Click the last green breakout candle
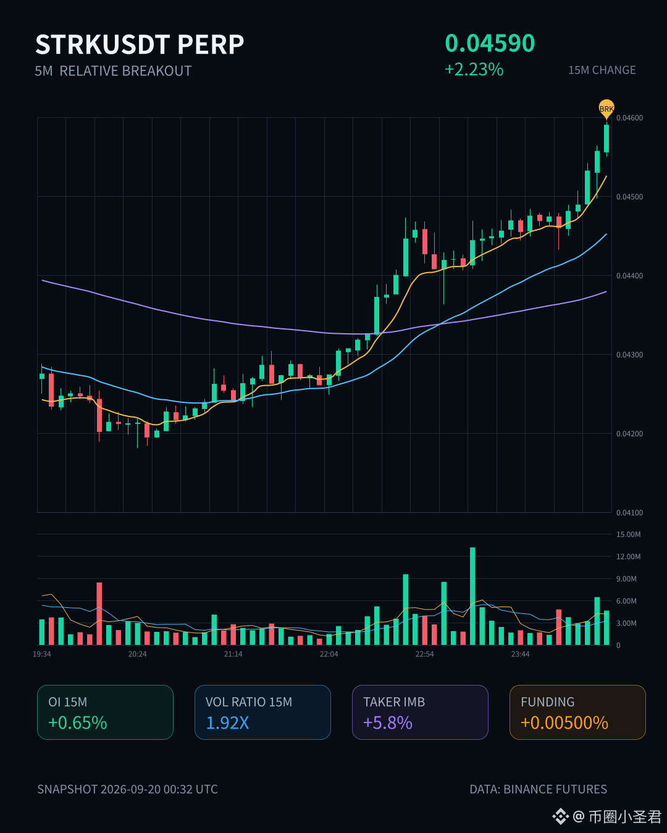Viewport: 667px width, 833px height. coord(606,139)
